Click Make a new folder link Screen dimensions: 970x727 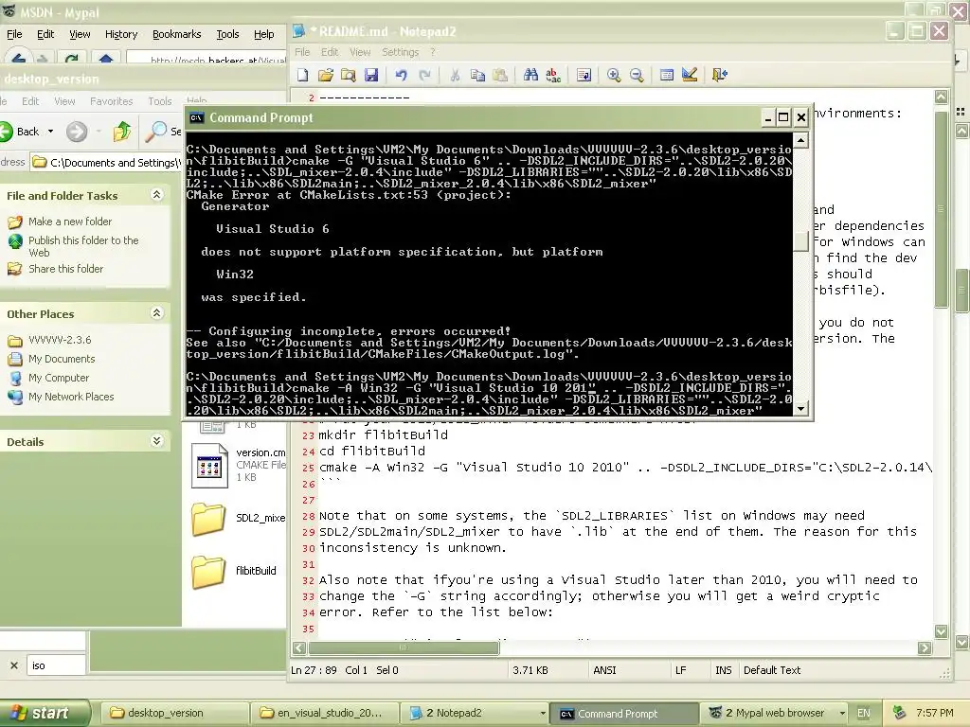tap(70, 222)
